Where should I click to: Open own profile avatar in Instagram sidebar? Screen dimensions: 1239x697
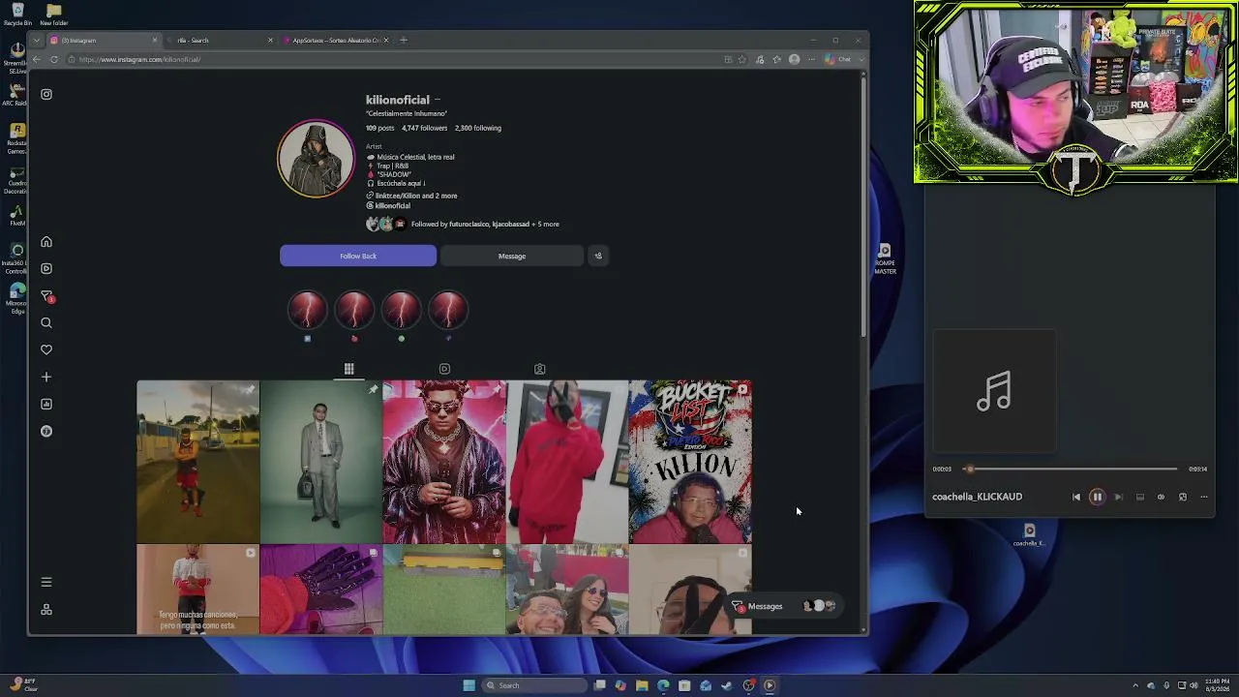coord(46,432)
